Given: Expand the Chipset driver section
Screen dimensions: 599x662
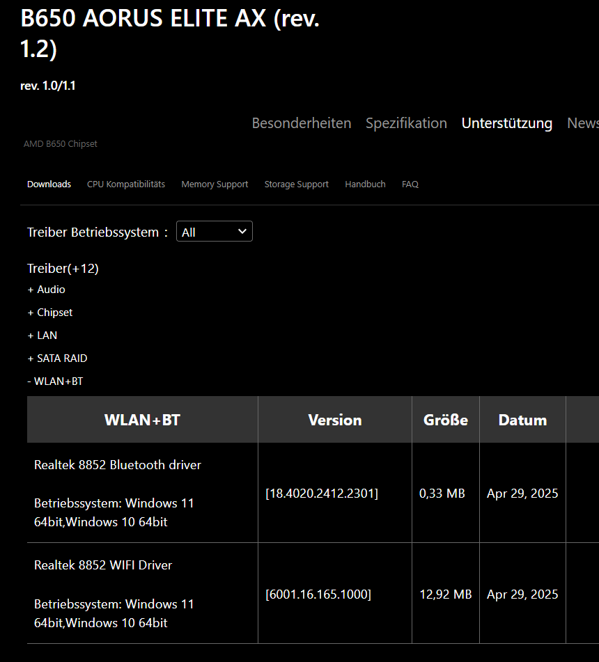Looking at the screenshot, I should (x=50, y=313).
